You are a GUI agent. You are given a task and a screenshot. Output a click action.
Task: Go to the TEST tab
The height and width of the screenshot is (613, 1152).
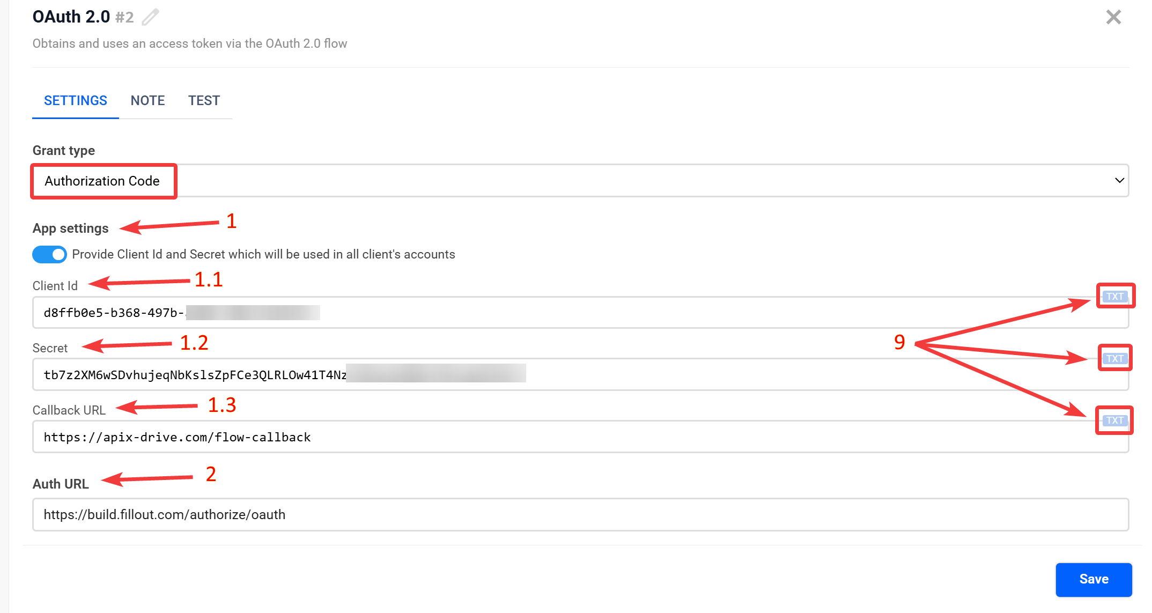(x=204, y=101)
